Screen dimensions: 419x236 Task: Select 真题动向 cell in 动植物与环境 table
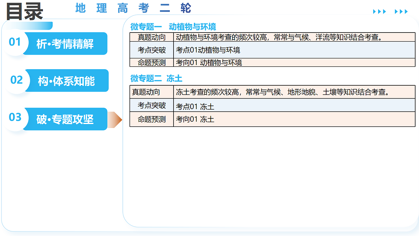click(152, 37)
